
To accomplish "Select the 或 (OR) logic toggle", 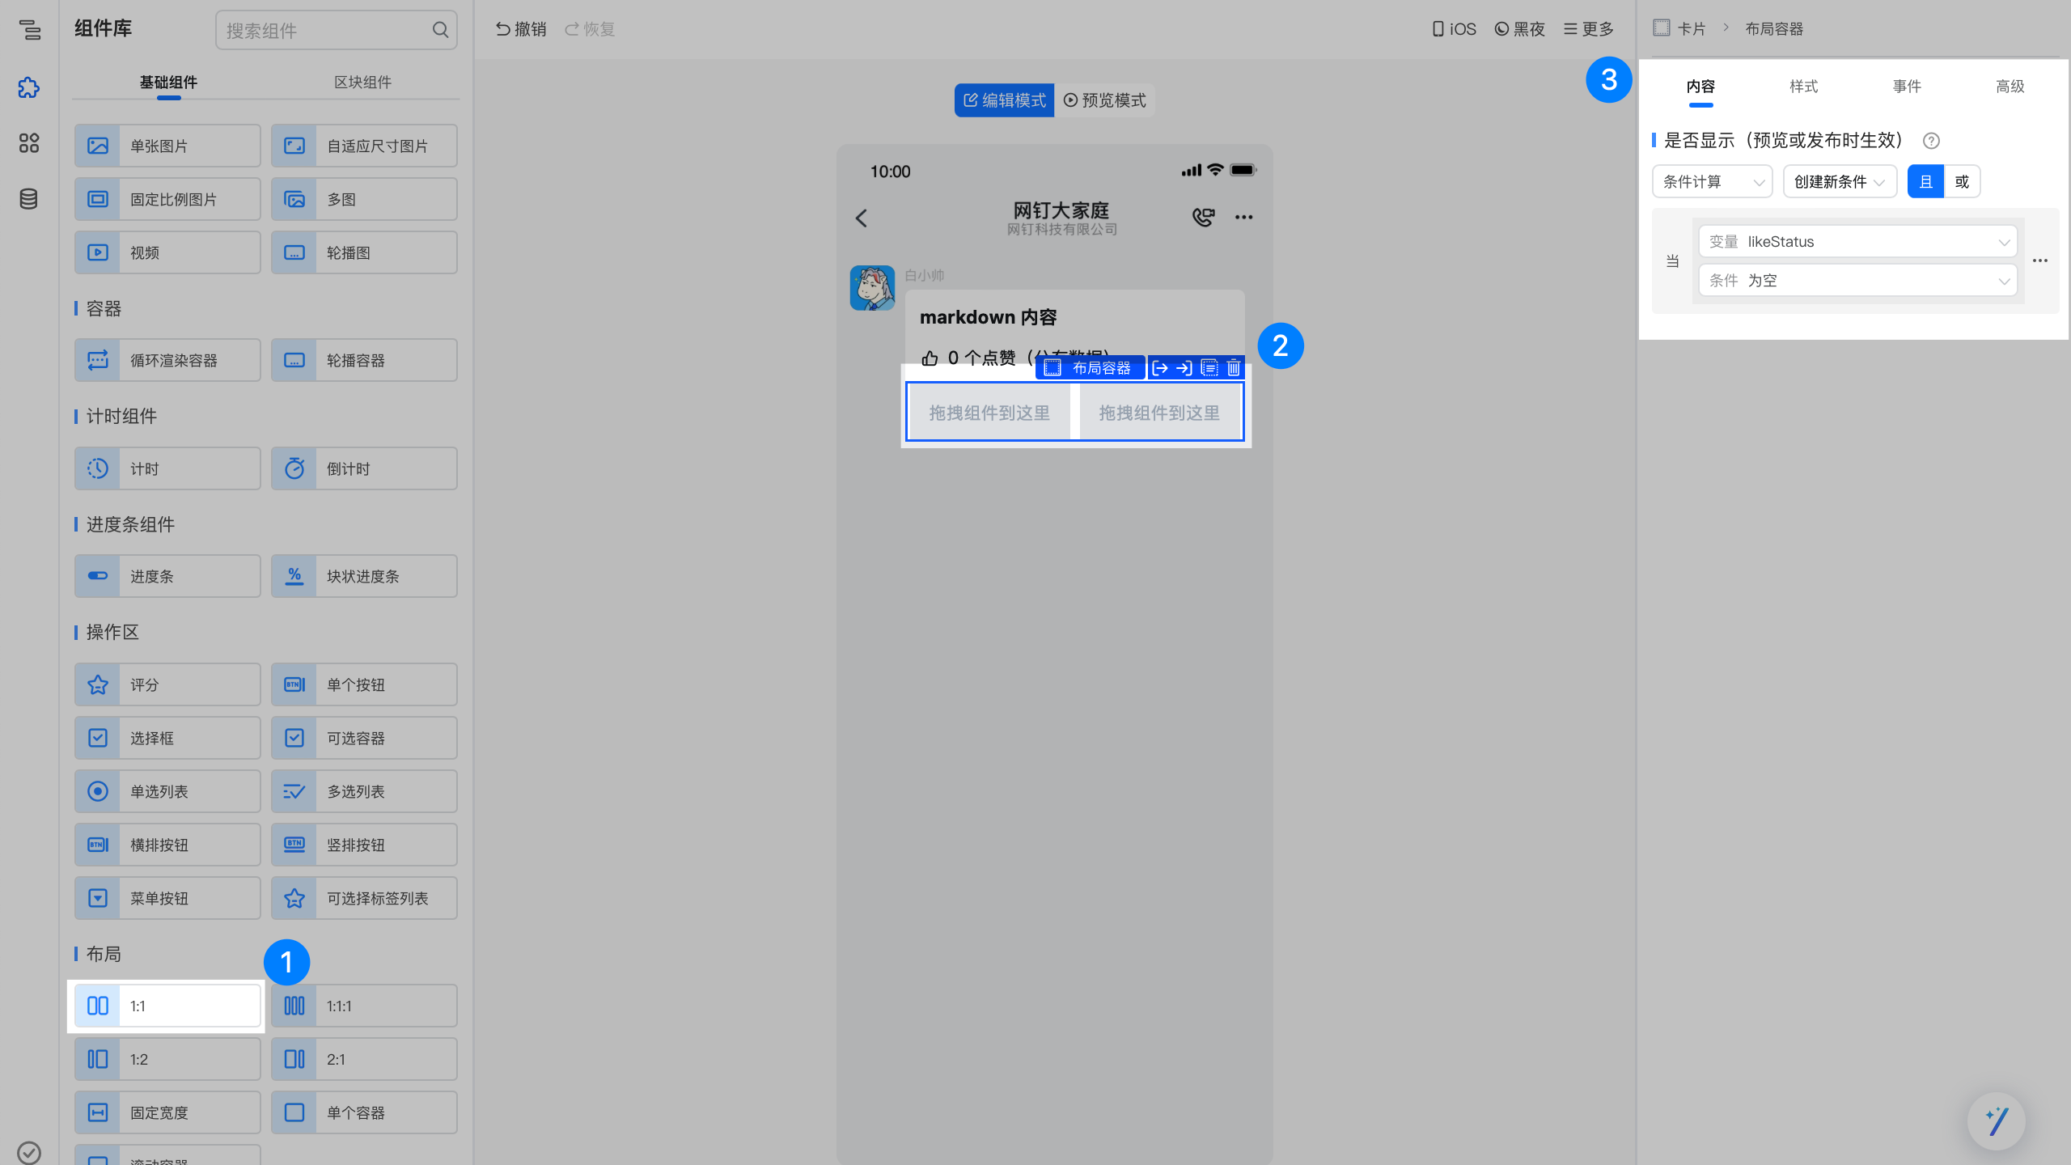I will [x=1962, y=181].
